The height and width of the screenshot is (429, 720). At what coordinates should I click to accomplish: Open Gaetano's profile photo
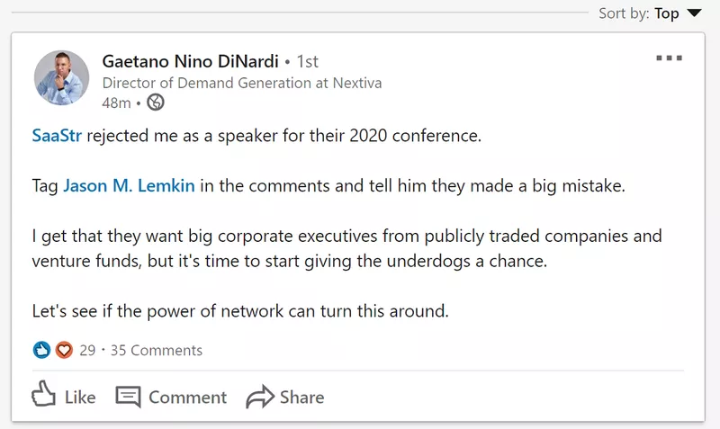61,77
